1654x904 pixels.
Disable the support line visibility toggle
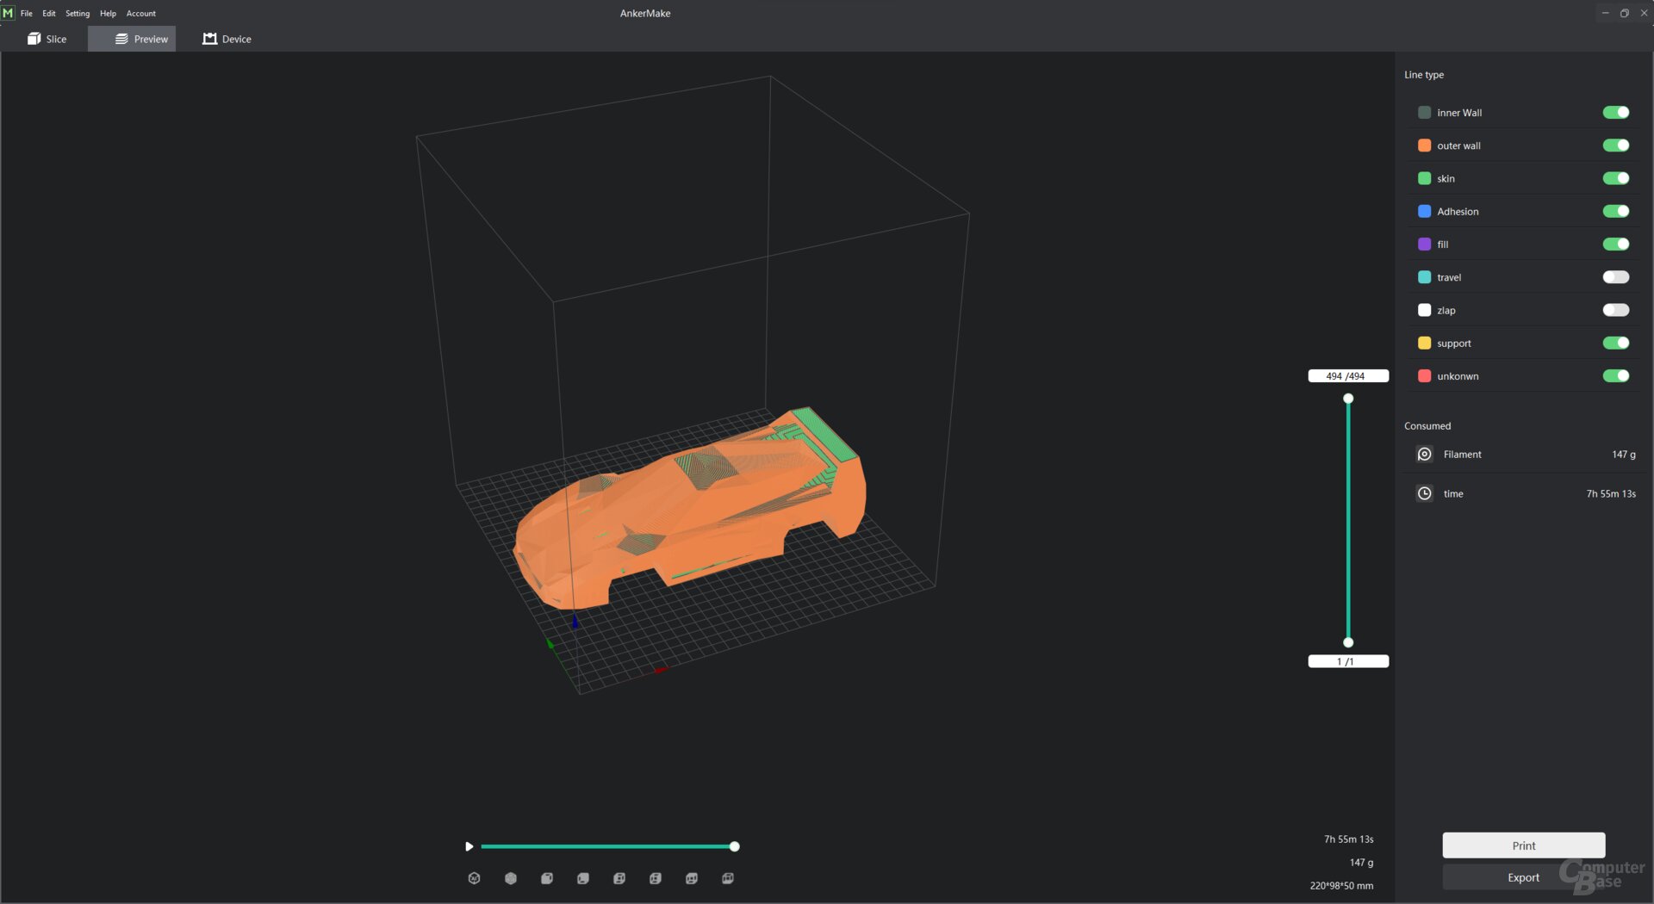pyautogui.click(x=1615, y=343)
